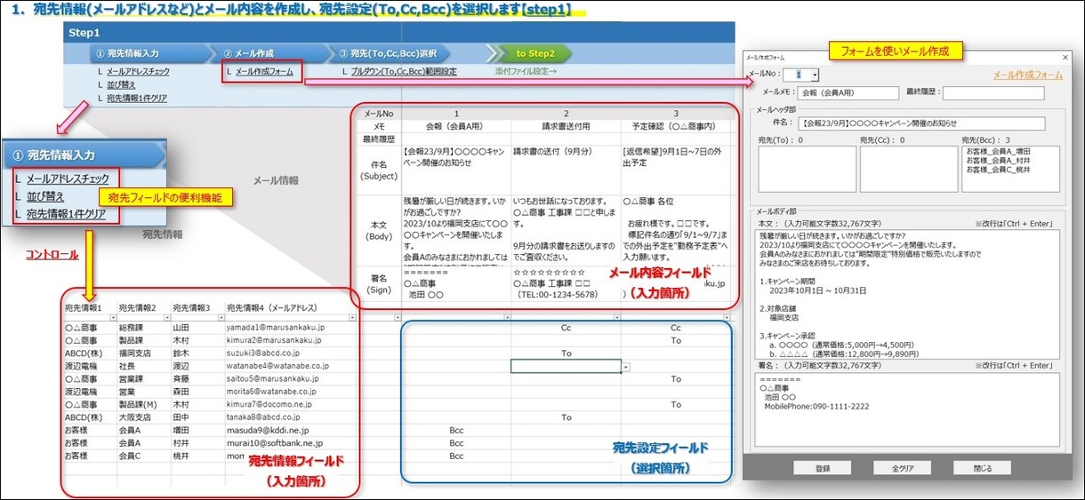Image resolution: width=1085 pixels, height=500 pixels.
Task: Click the empty 宛先(To) list box
Action: coord(807,169)
